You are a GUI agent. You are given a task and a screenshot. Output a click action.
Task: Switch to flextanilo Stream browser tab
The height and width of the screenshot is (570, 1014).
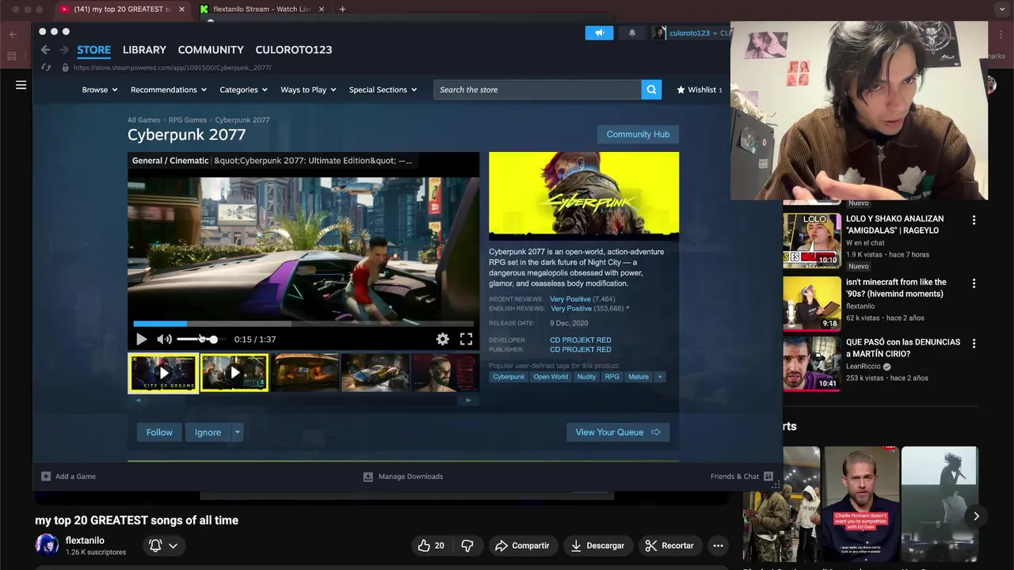[261, 9]
